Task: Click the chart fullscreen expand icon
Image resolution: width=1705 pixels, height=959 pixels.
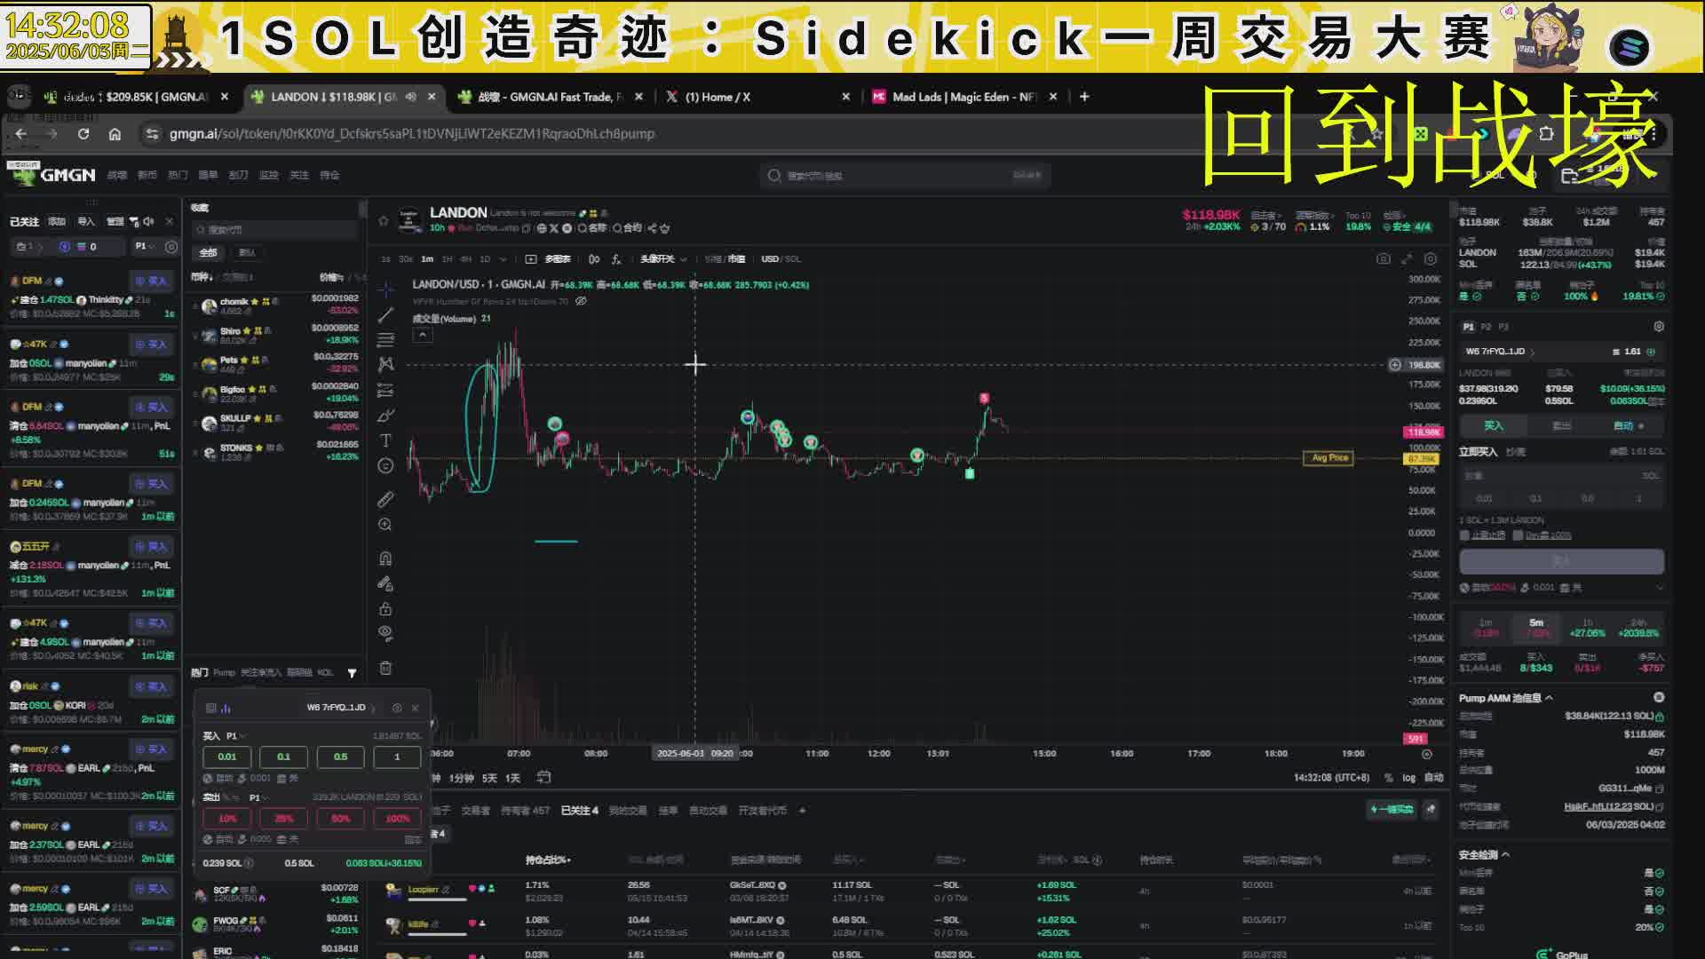Action: (x=1407, y=258)
